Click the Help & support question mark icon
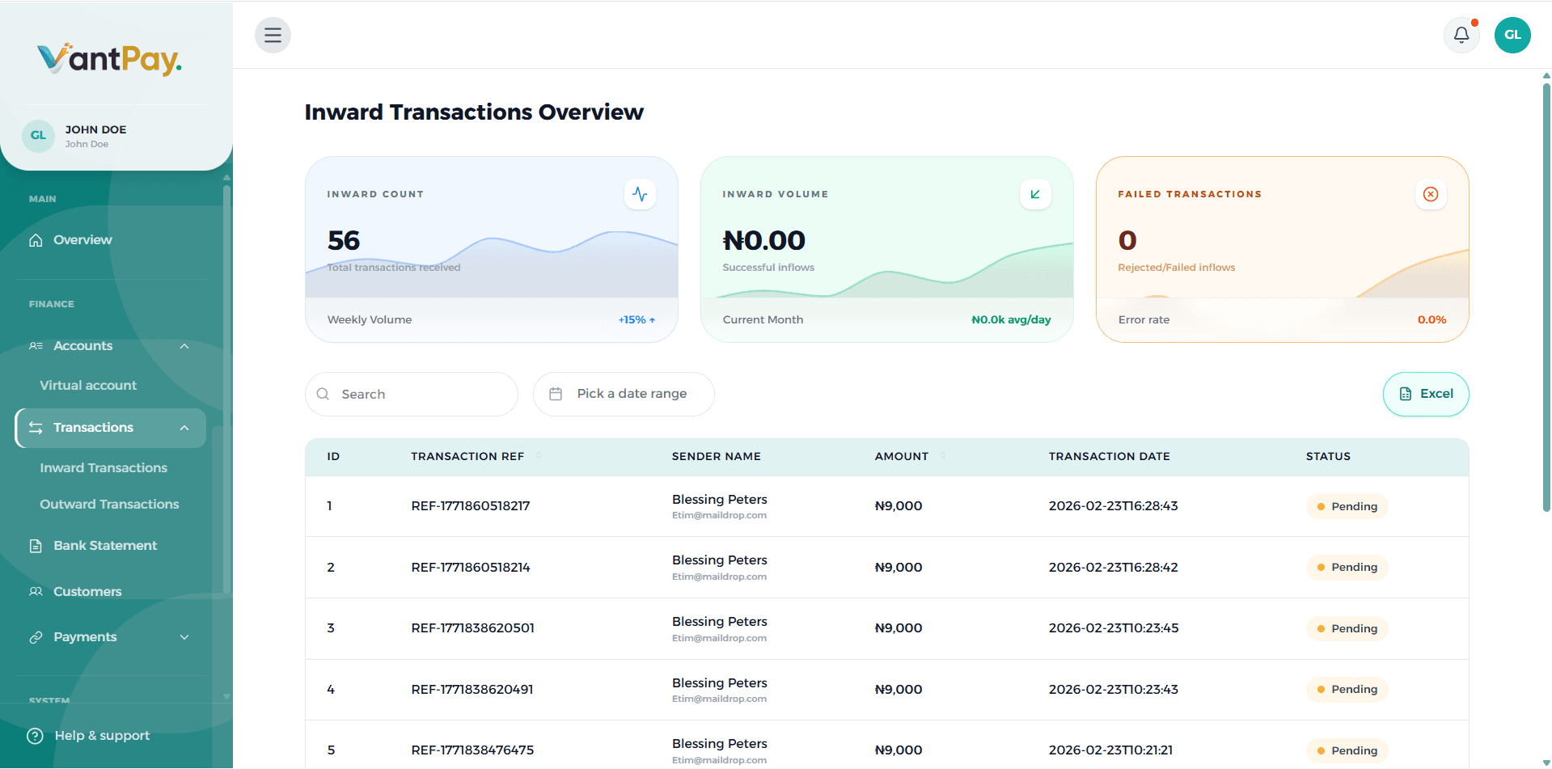This screenshot has width=1552, height=769. coord(35,735)
